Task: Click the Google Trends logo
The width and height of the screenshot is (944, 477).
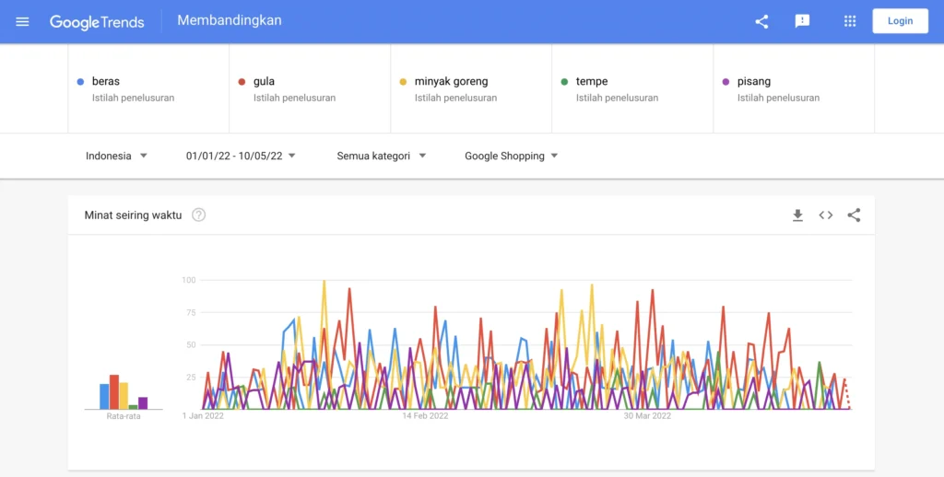Action: coord(97,22)
